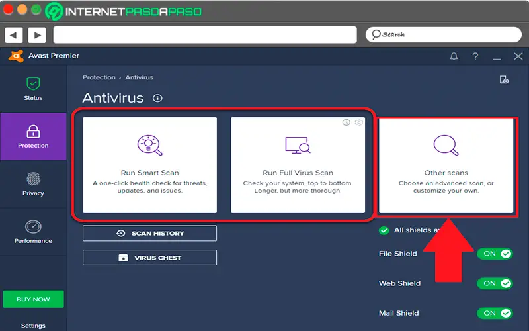Click the InternetPasoaPaso logo
The width and height of the screenshot is (529, 331).
pos(124,11)
